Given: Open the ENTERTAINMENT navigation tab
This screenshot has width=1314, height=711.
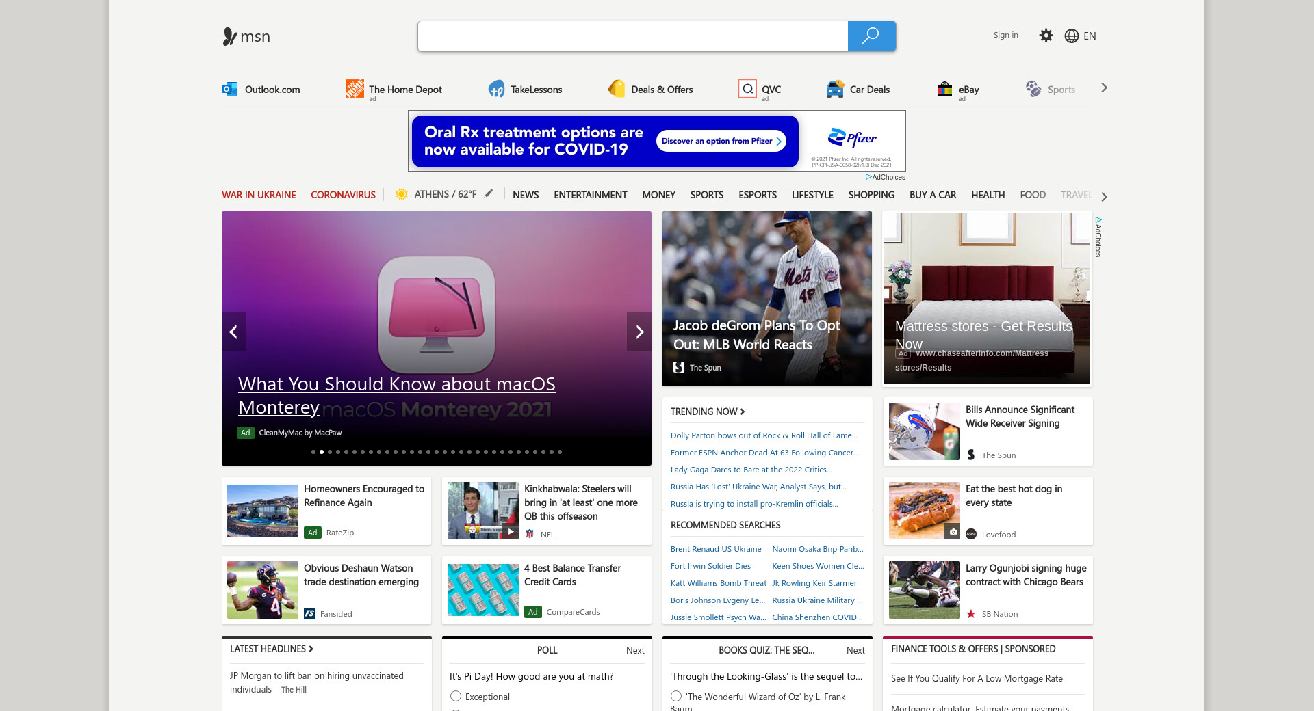Looking at the screenshot, I should [590, 195].
